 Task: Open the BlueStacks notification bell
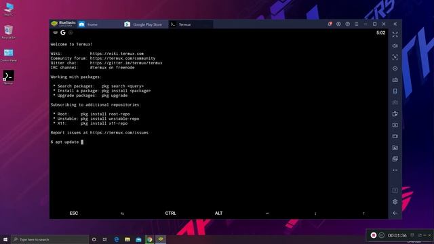tap(330, 24)
